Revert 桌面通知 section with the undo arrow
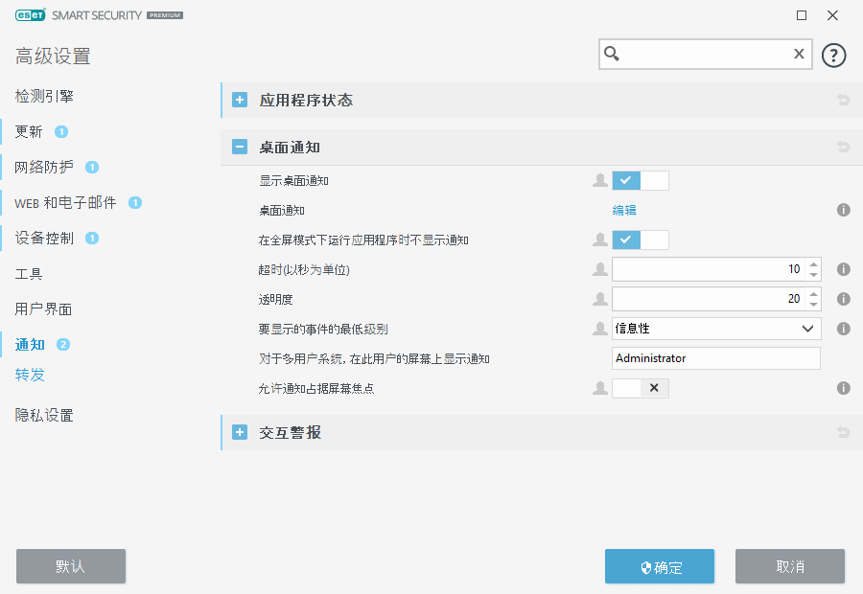The width and height of the screenshot is (863, 594). pyautogui.click(x=843, y=147)
